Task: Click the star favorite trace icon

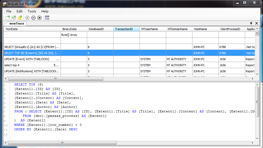Action: click(20, 18)
